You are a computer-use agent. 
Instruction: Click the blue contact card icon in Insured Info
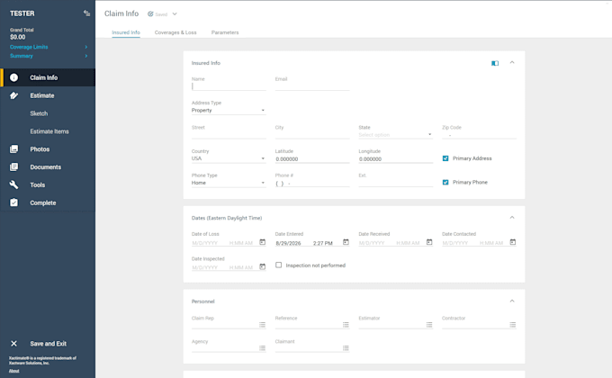495,63
